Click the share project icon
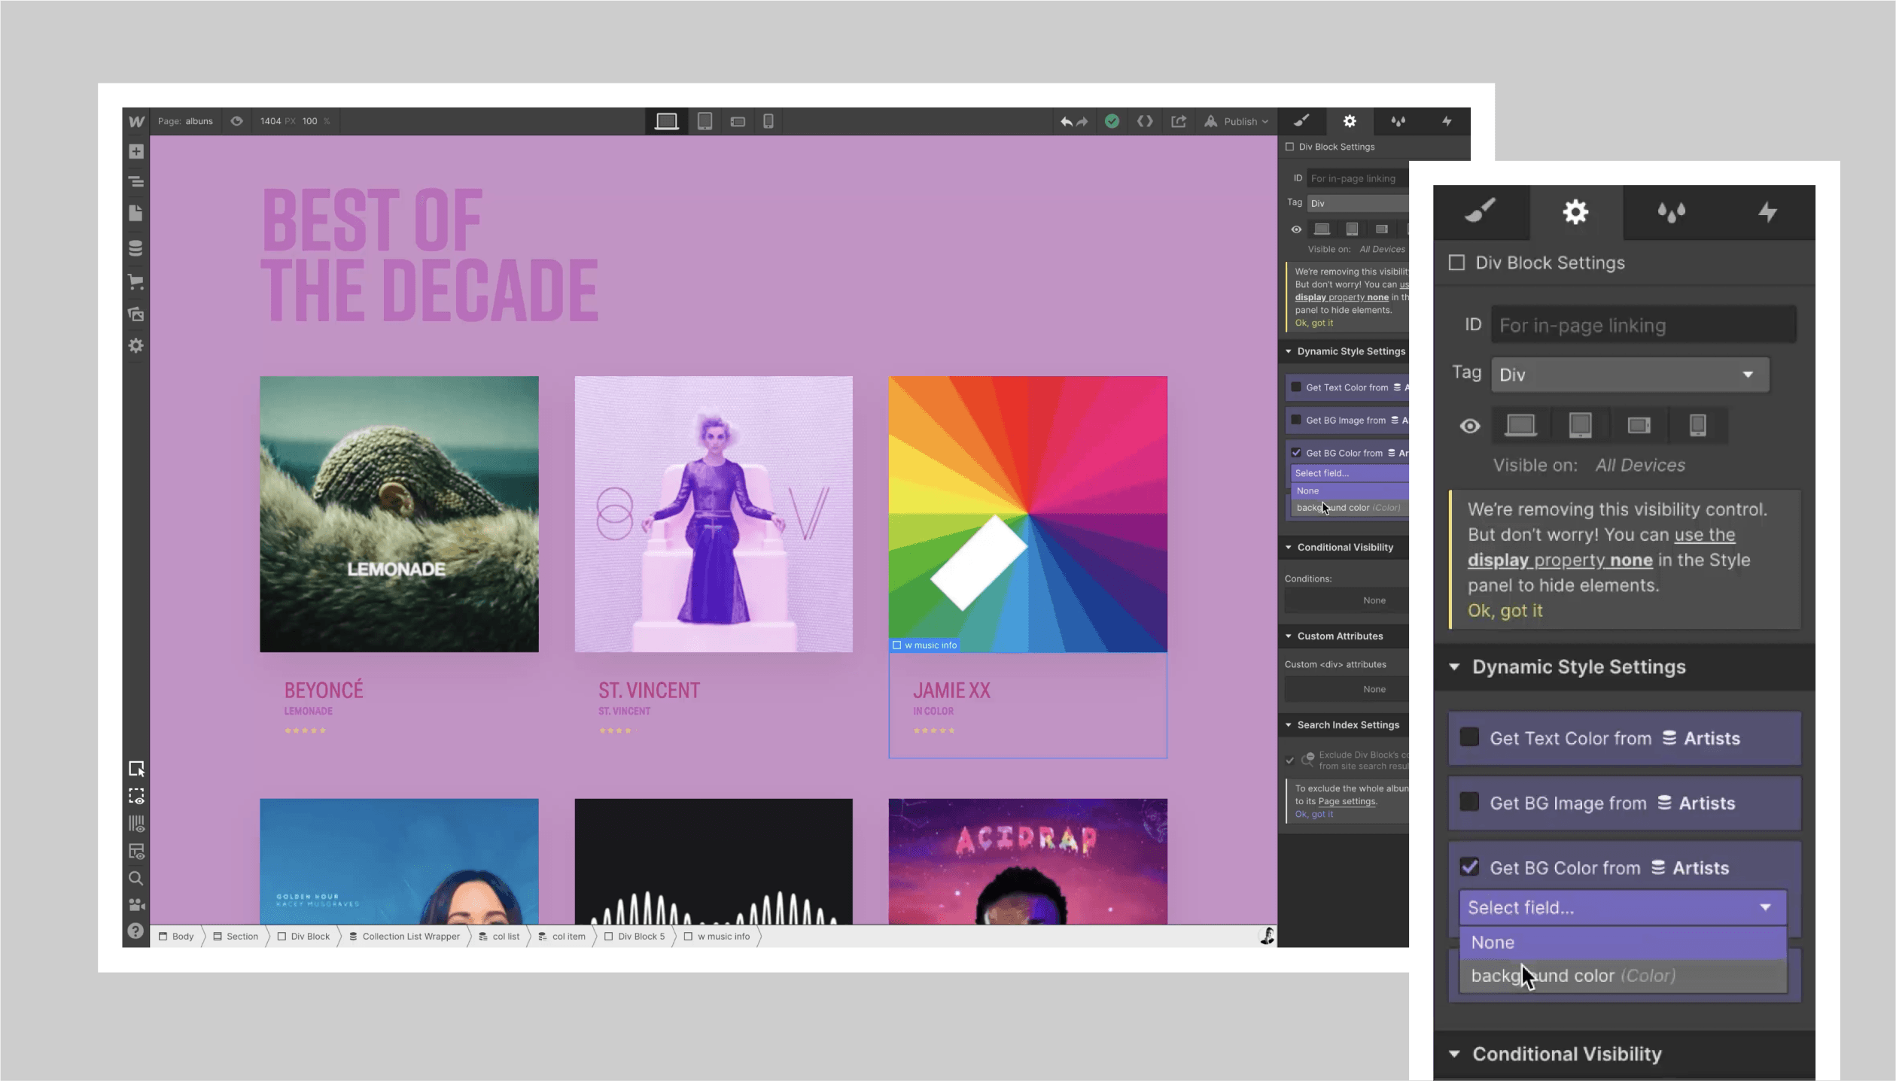The width and height of the screenshot is (1896, 1081). [1179, 121]
